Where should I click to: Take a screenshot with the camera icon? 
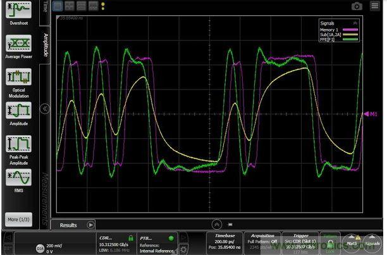[x=357, y=6]
